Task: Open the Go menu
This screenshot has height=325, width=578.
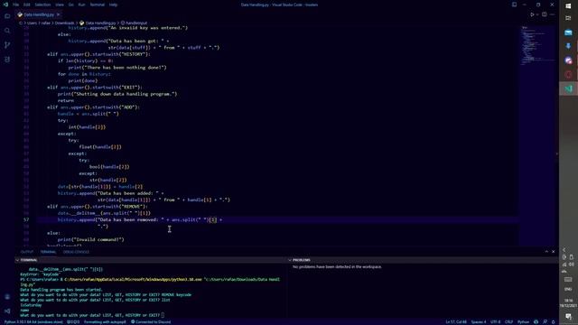Action: click(x=71, y=5)
